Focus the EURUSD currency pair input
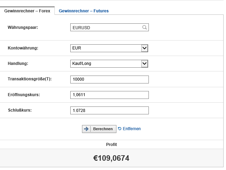 pyautogui.click(x=105, y=27)
